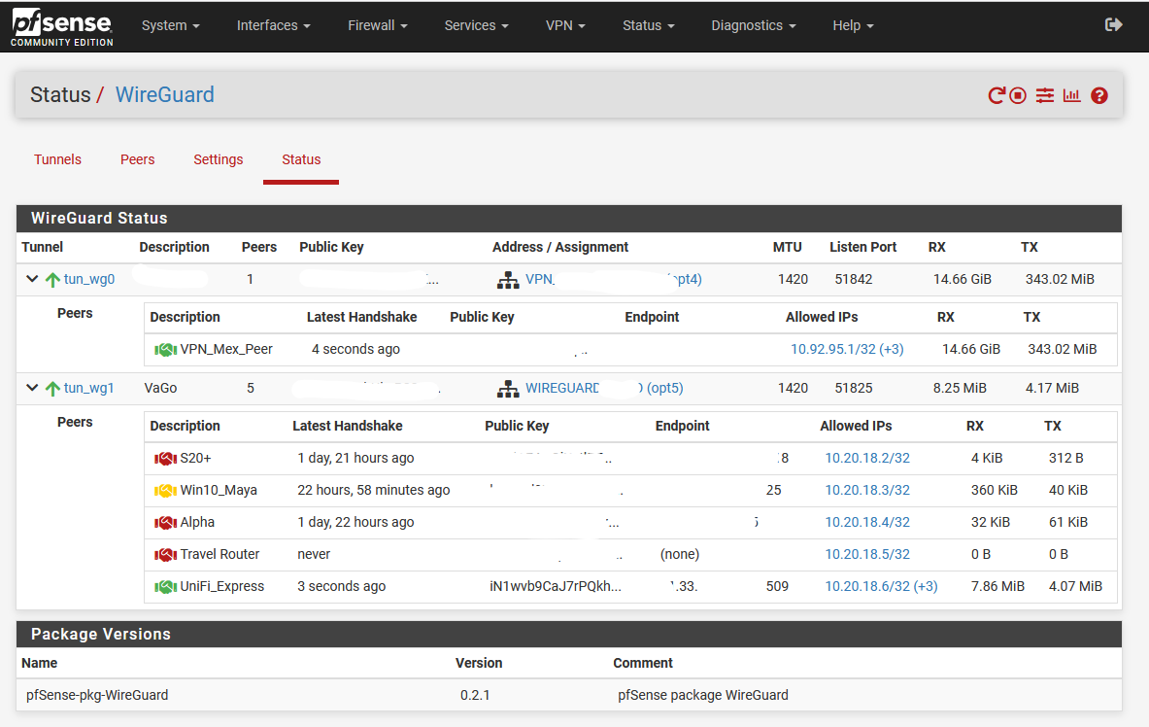Click the restart service icon

pyautogui.click(x=996, y=95)
